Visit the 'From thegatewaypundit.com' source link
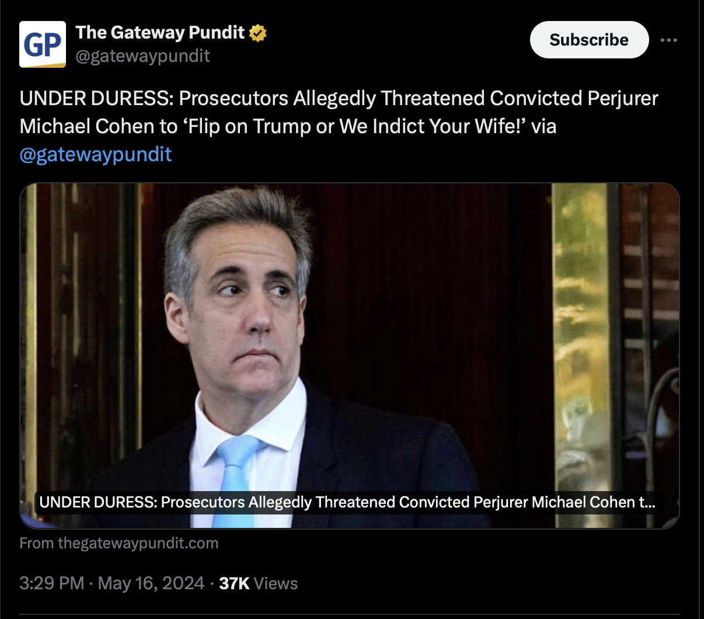Viewport: 704px width, 619px height. 119,543
